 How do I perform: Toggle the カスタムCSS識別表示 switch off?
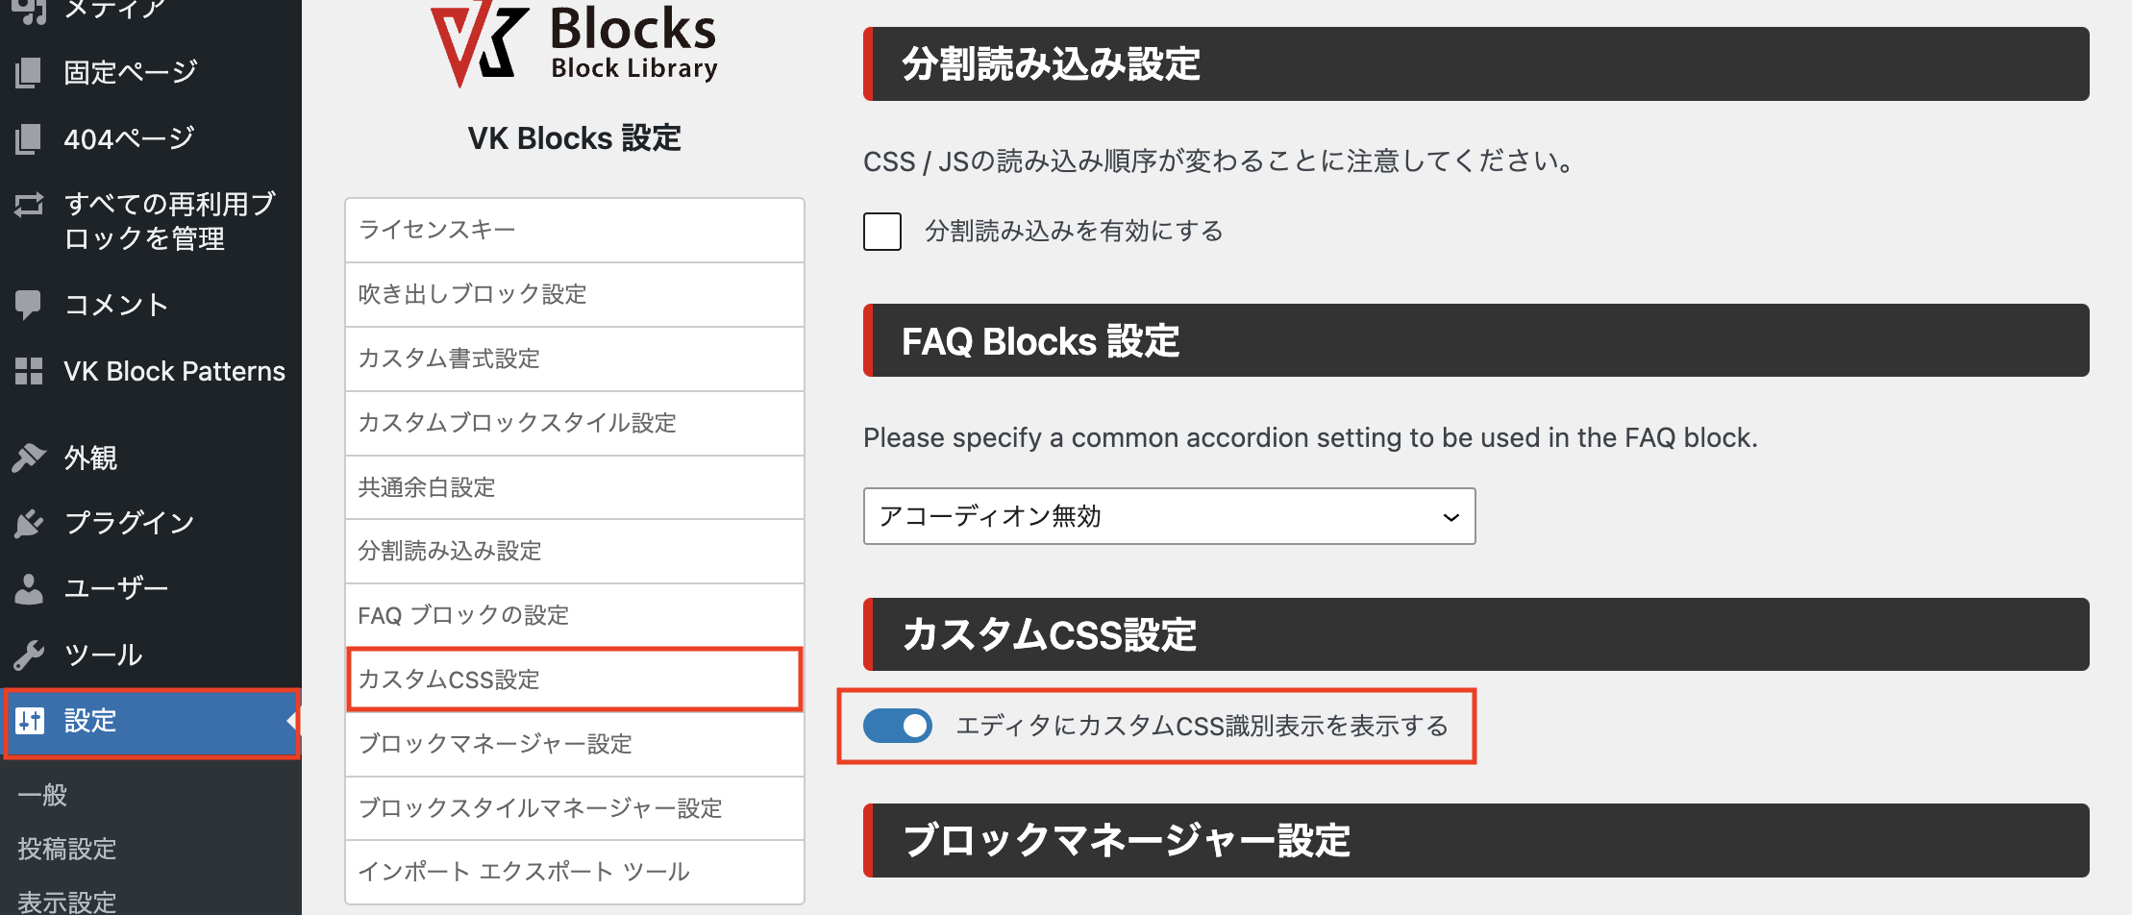898,726
